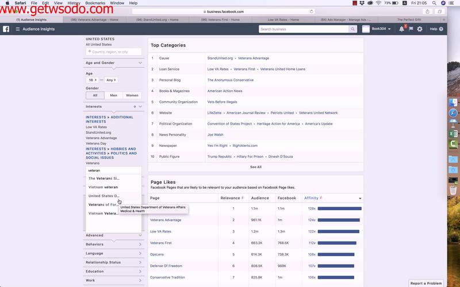This screenshot has width=460, height=287.
Task: Open Camtasia green icon in Dock
Action: pyautogui.click(x=453, y=144)
